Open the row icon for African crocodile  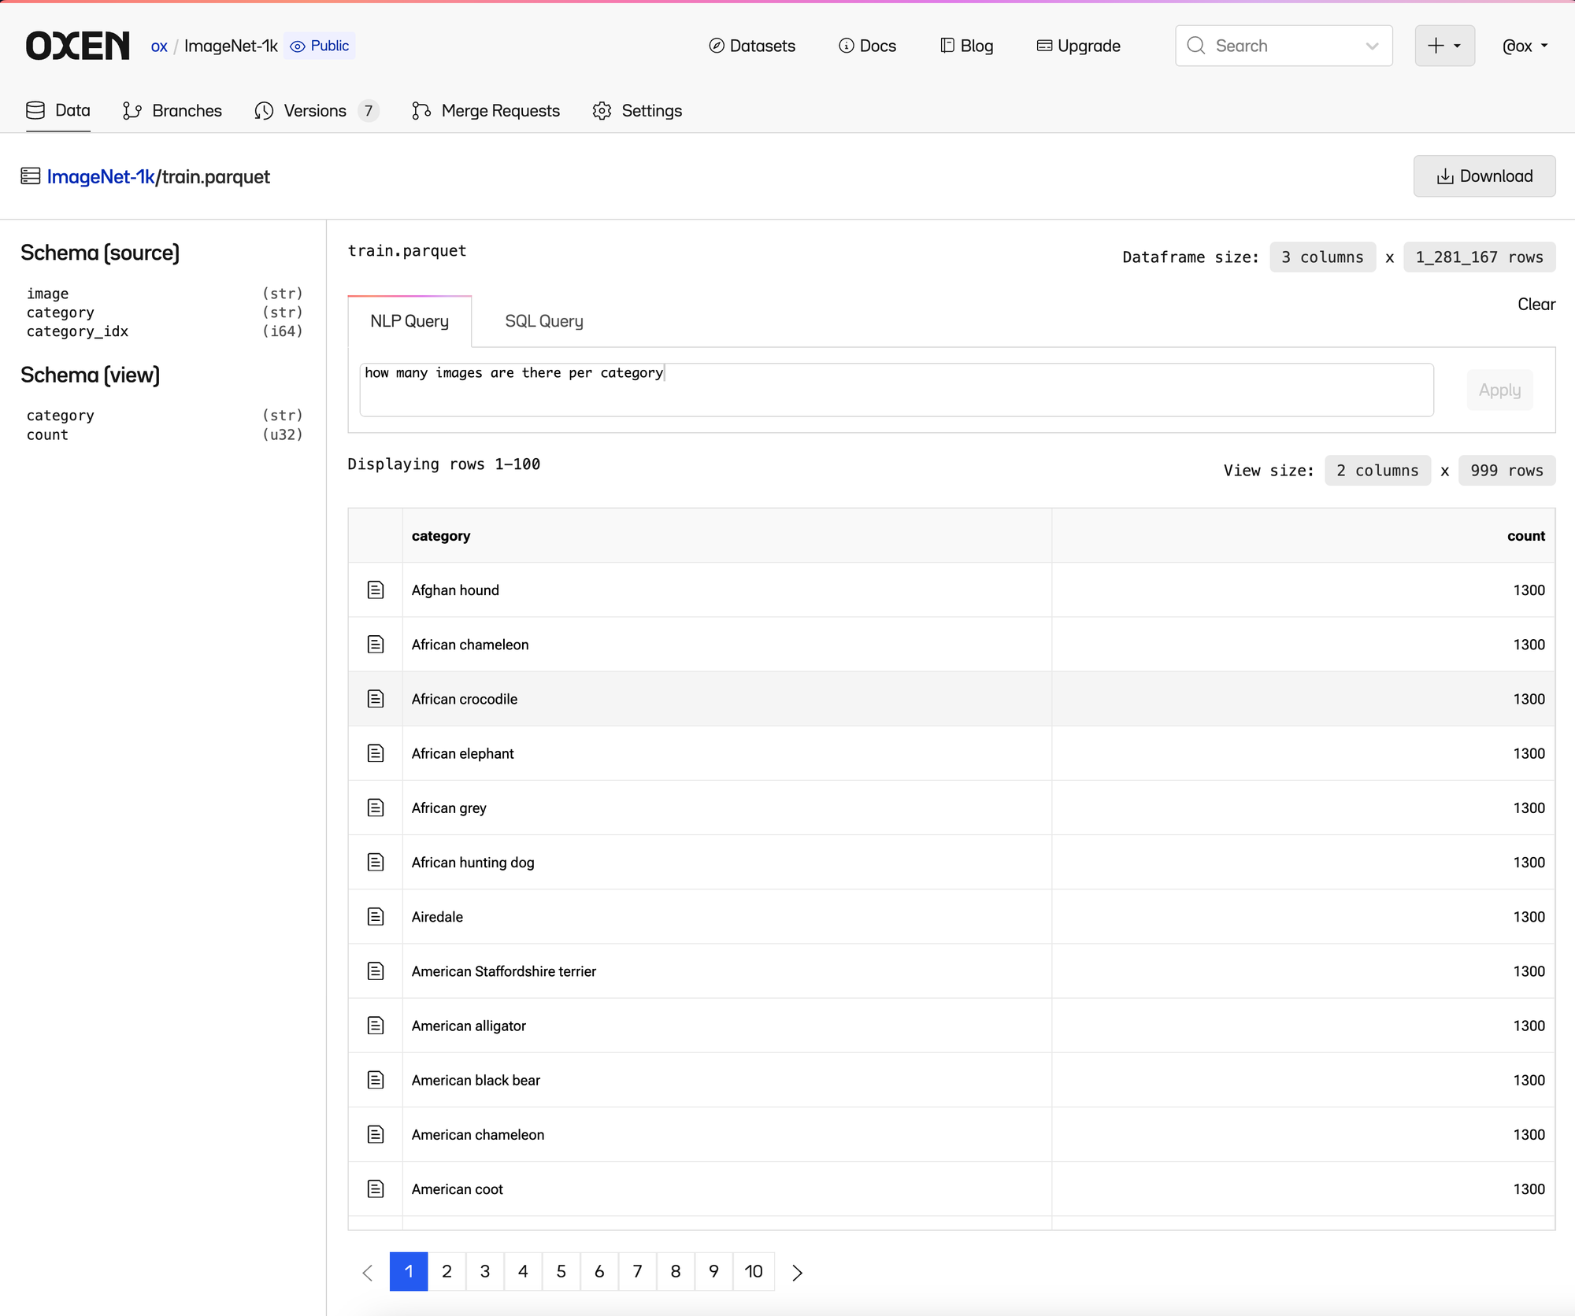coord(376,698)
